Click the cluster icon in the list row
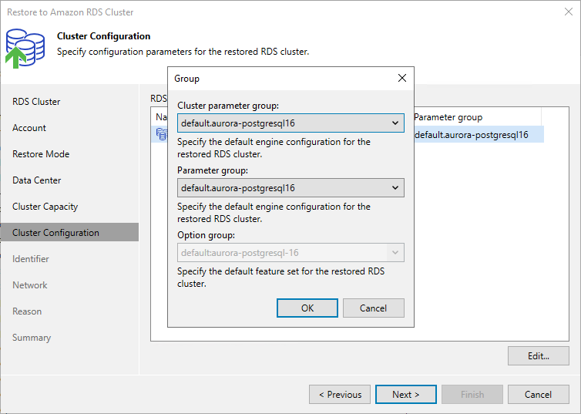Image resolution: width=581 pixels, height=414 pixels. tap(162, 134)
